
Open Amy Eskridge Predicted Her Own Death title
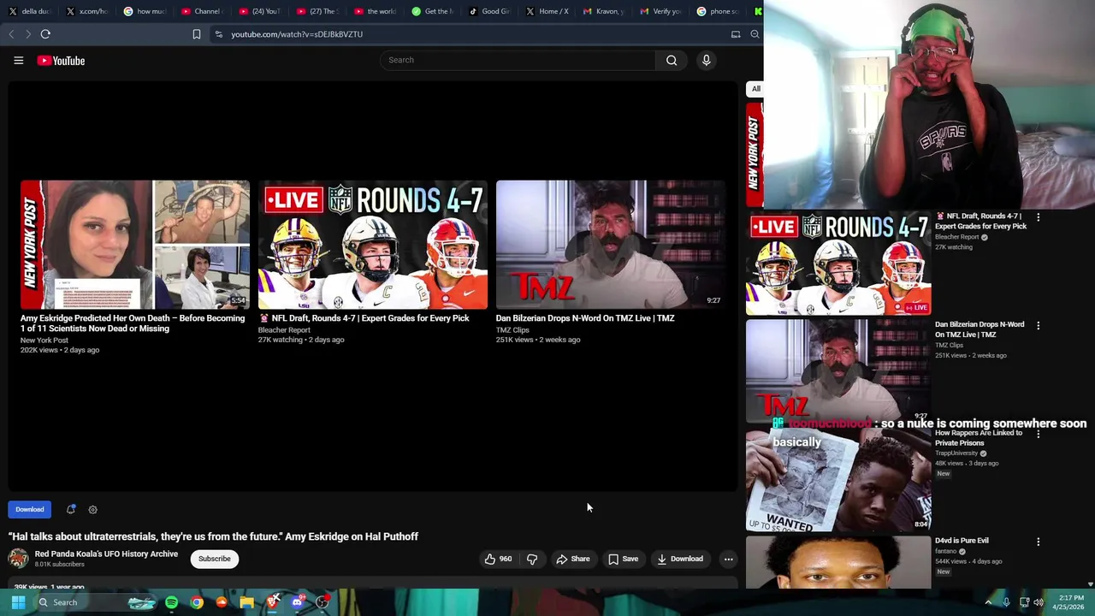pos(133,323)
